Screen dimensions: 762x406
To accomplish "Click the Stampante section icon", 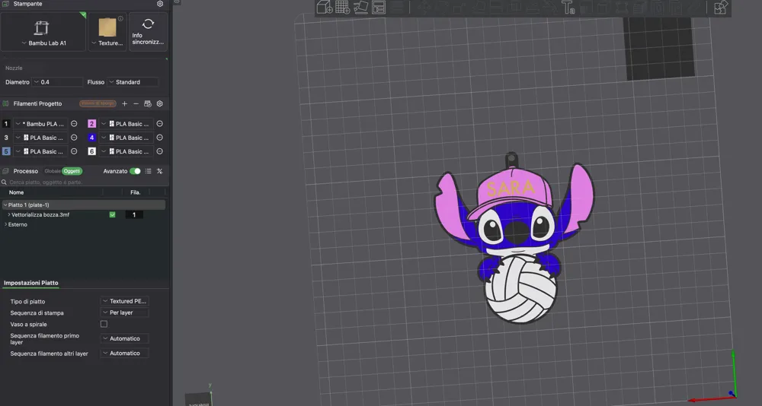I will point(6,4).
